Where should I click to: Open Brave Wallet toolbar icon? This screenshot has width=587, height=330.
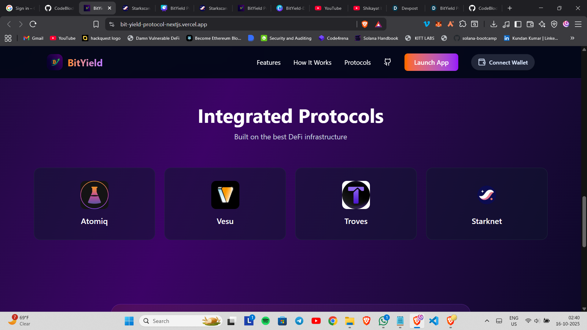[x=530, y=24]
